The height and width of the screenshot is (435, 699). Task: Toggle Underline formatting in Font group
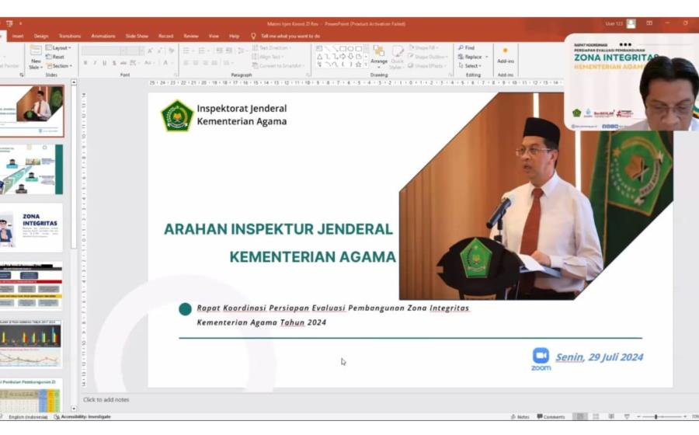tap(104, 63)
